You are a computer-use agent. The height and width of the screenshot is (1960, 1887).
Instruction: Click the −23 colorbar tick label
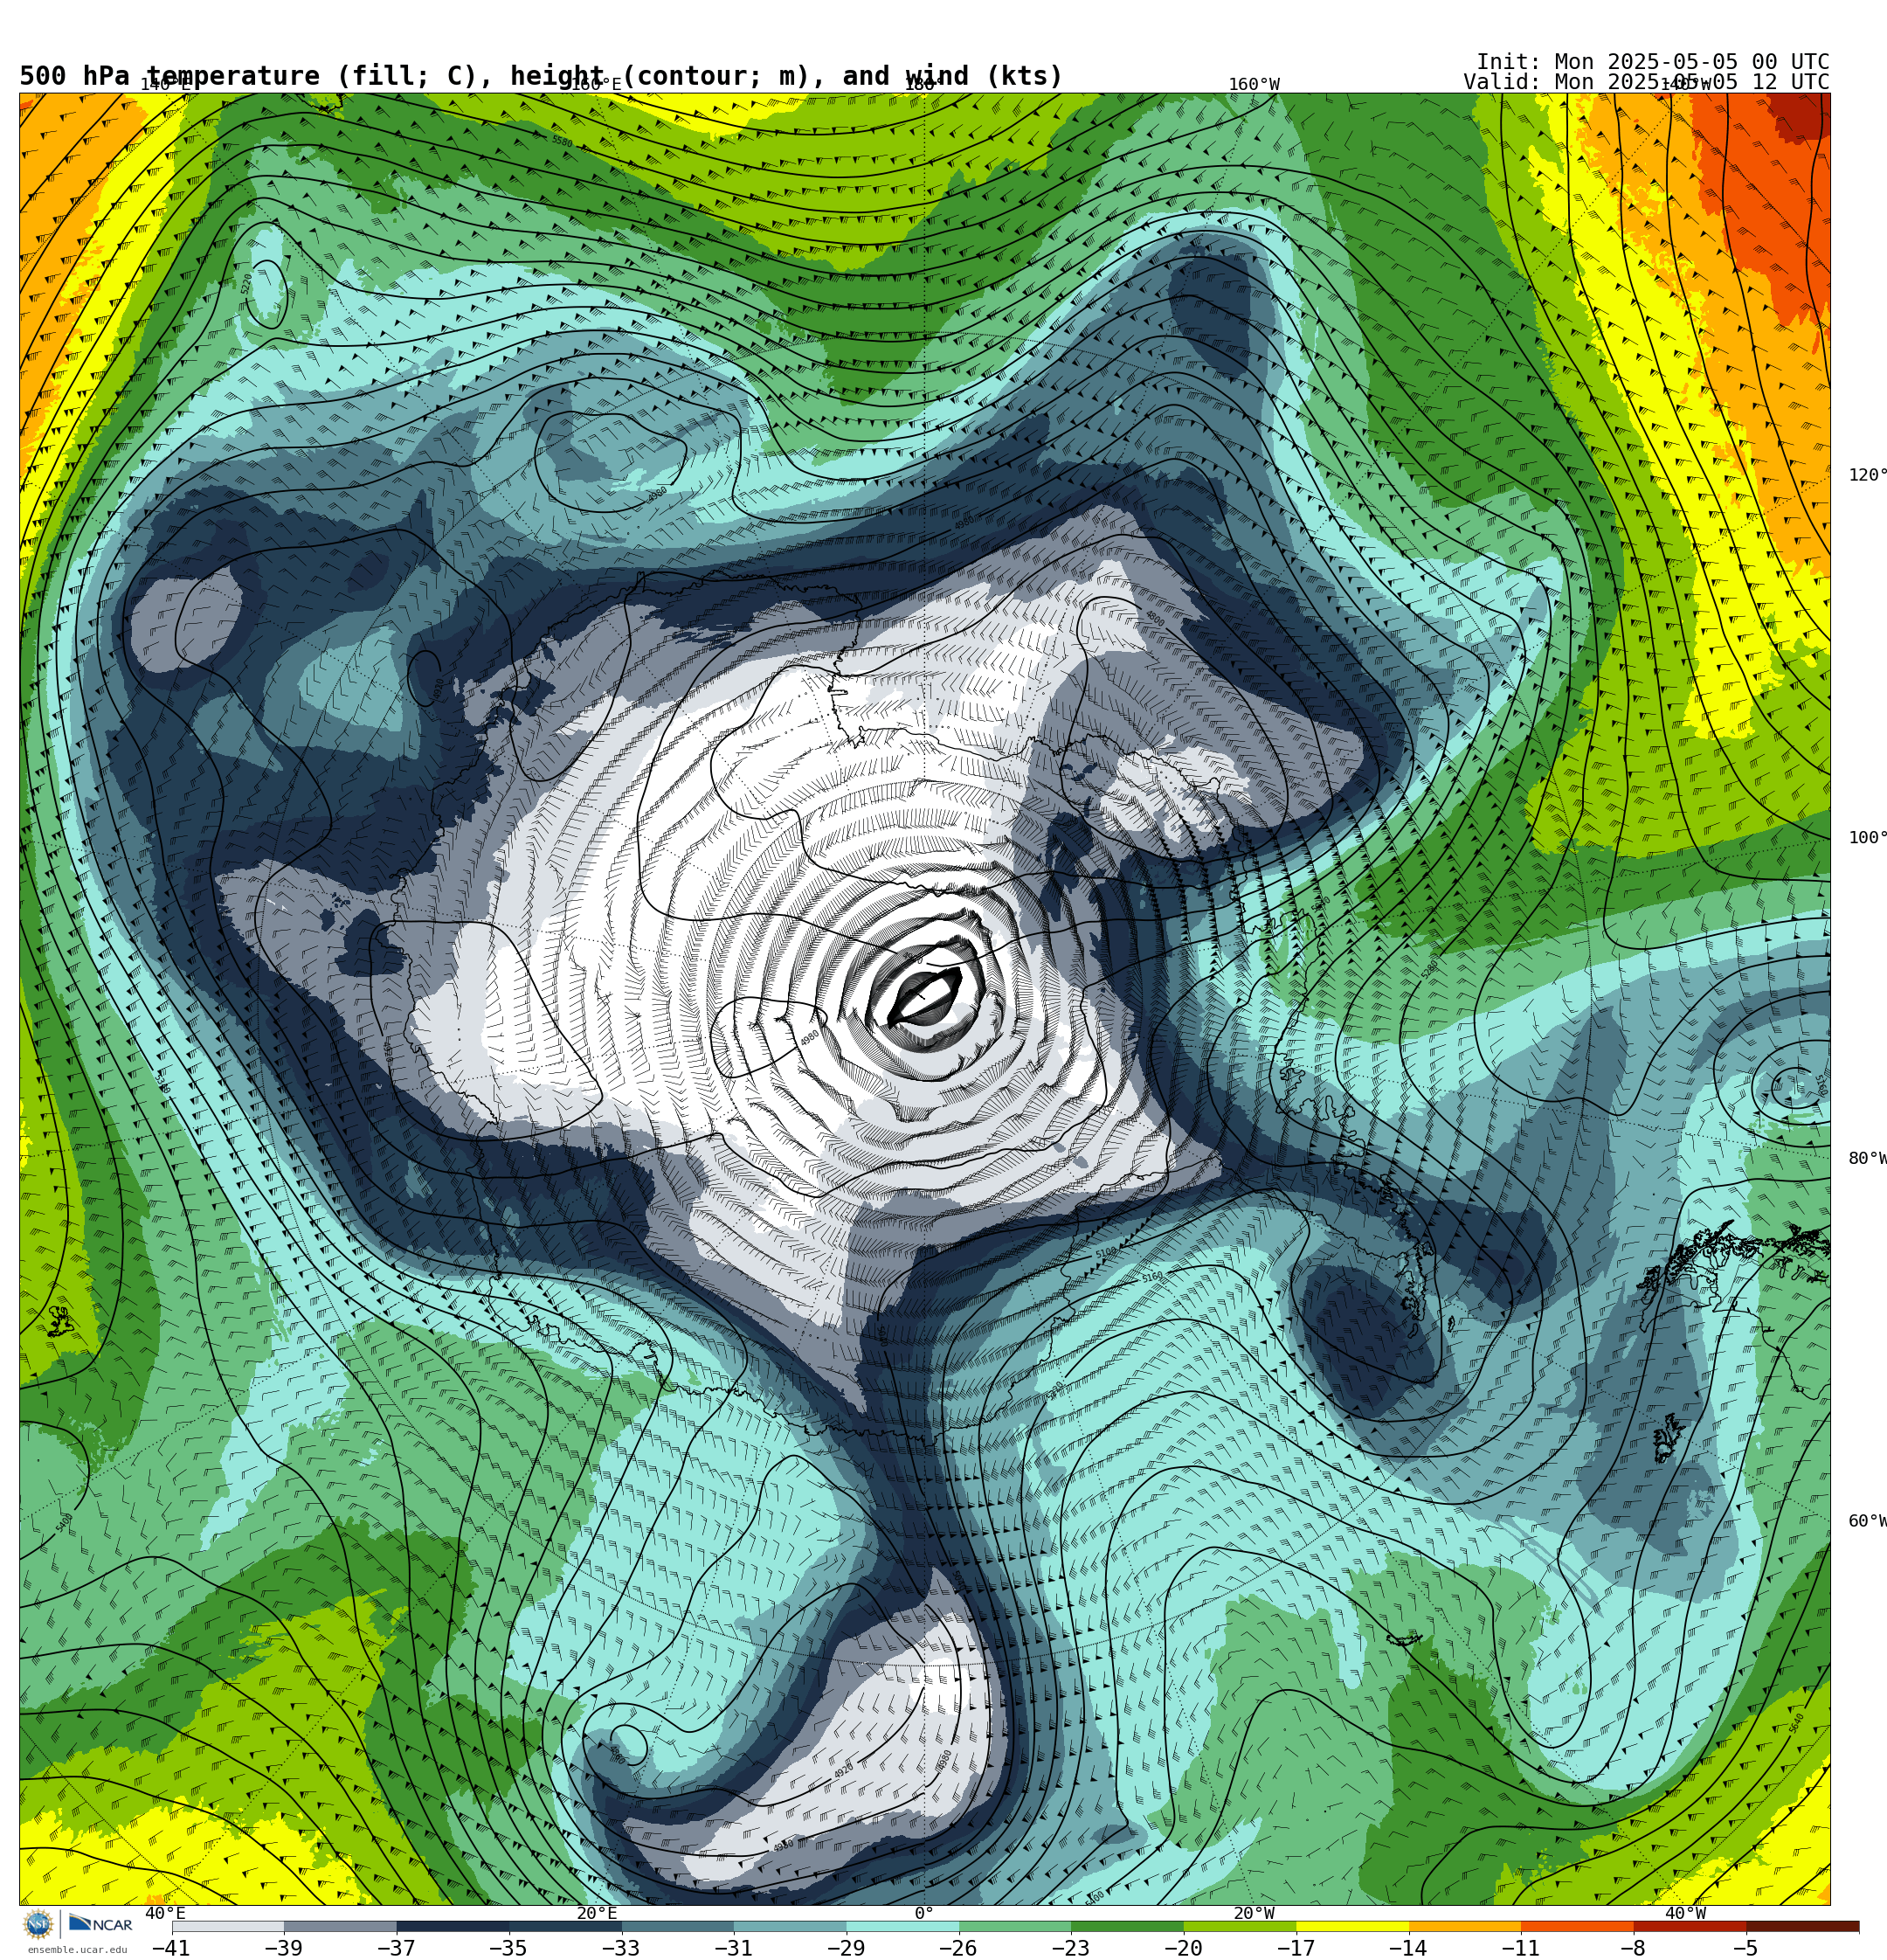(1071, 1948)
